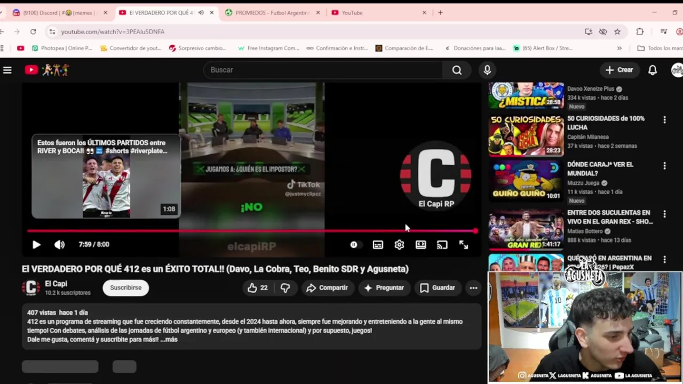Expand the description with ...más
683x384 pixels.
coord(169,340)
